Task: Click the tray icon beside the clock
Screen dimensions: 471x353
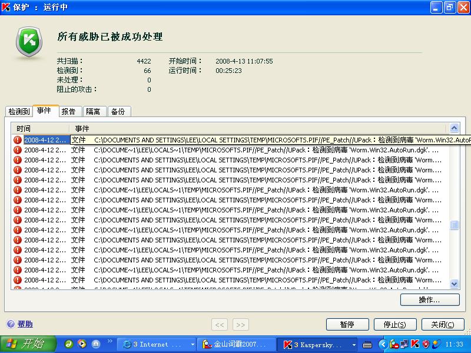Action: coord(436,344)
